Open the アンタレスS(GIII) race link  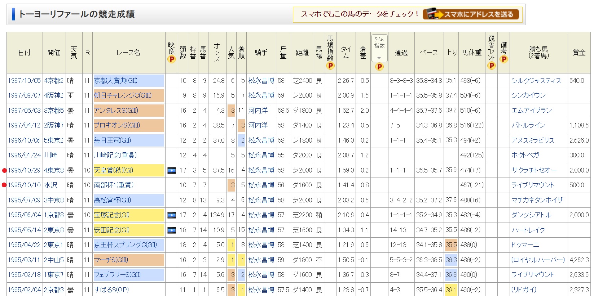pos(116,111)
